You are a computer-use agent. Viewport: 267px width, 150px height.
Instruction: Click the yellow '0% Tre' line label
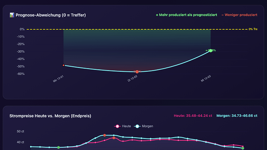[x=253, y=29]
